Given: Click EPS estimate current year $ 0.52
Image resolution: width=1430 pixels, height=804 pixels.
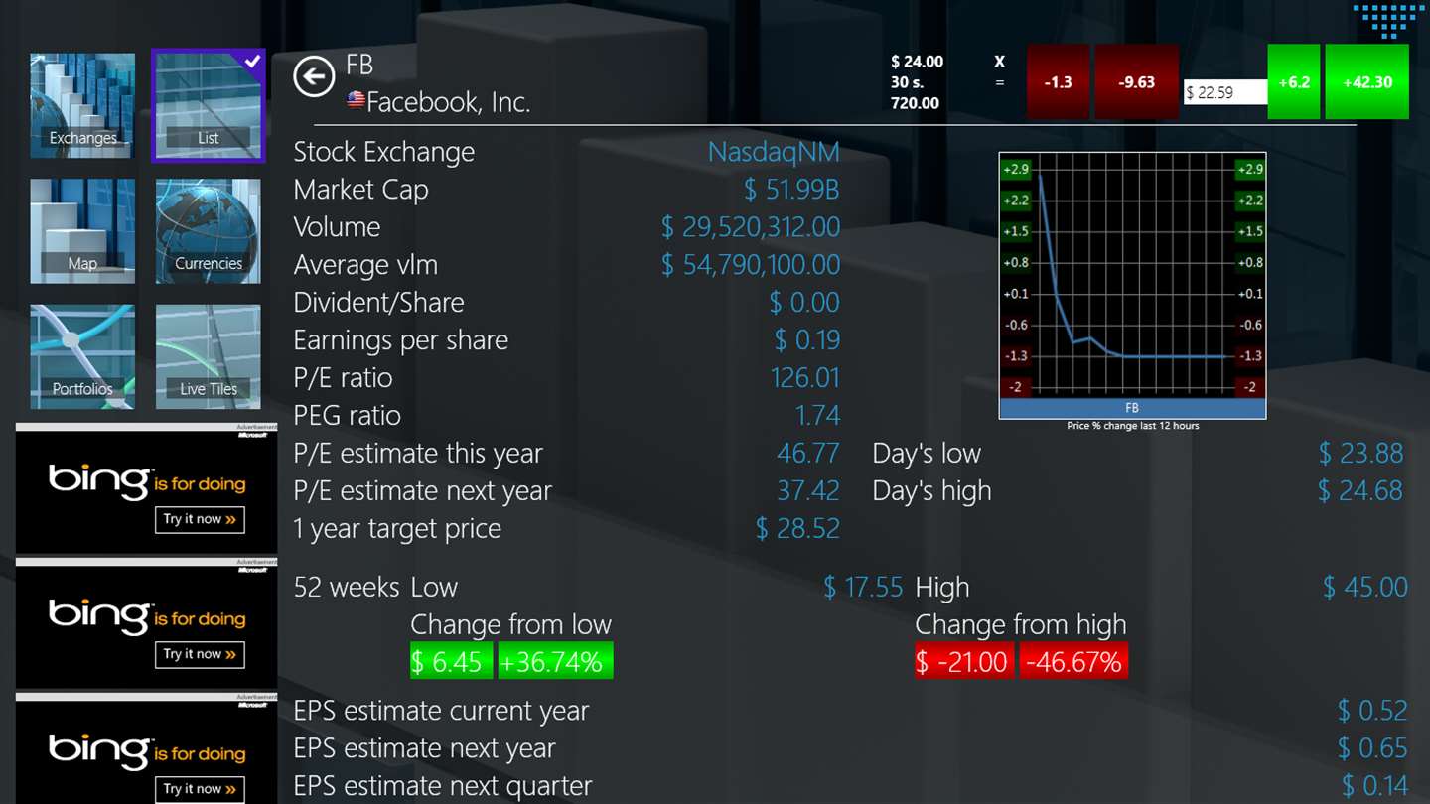Looking at the screenshot, I should click(1372, 711).
